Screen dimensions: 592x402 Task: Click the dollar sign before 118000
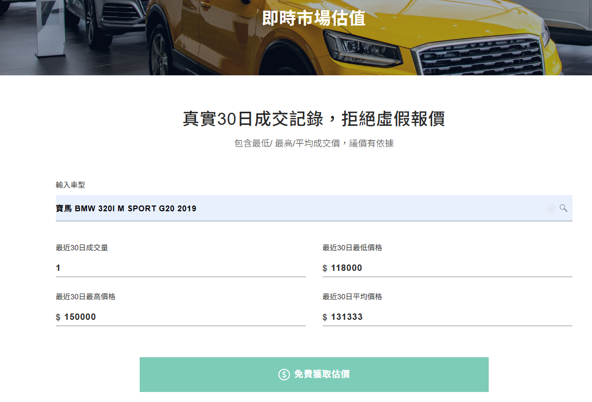[325, 269]
